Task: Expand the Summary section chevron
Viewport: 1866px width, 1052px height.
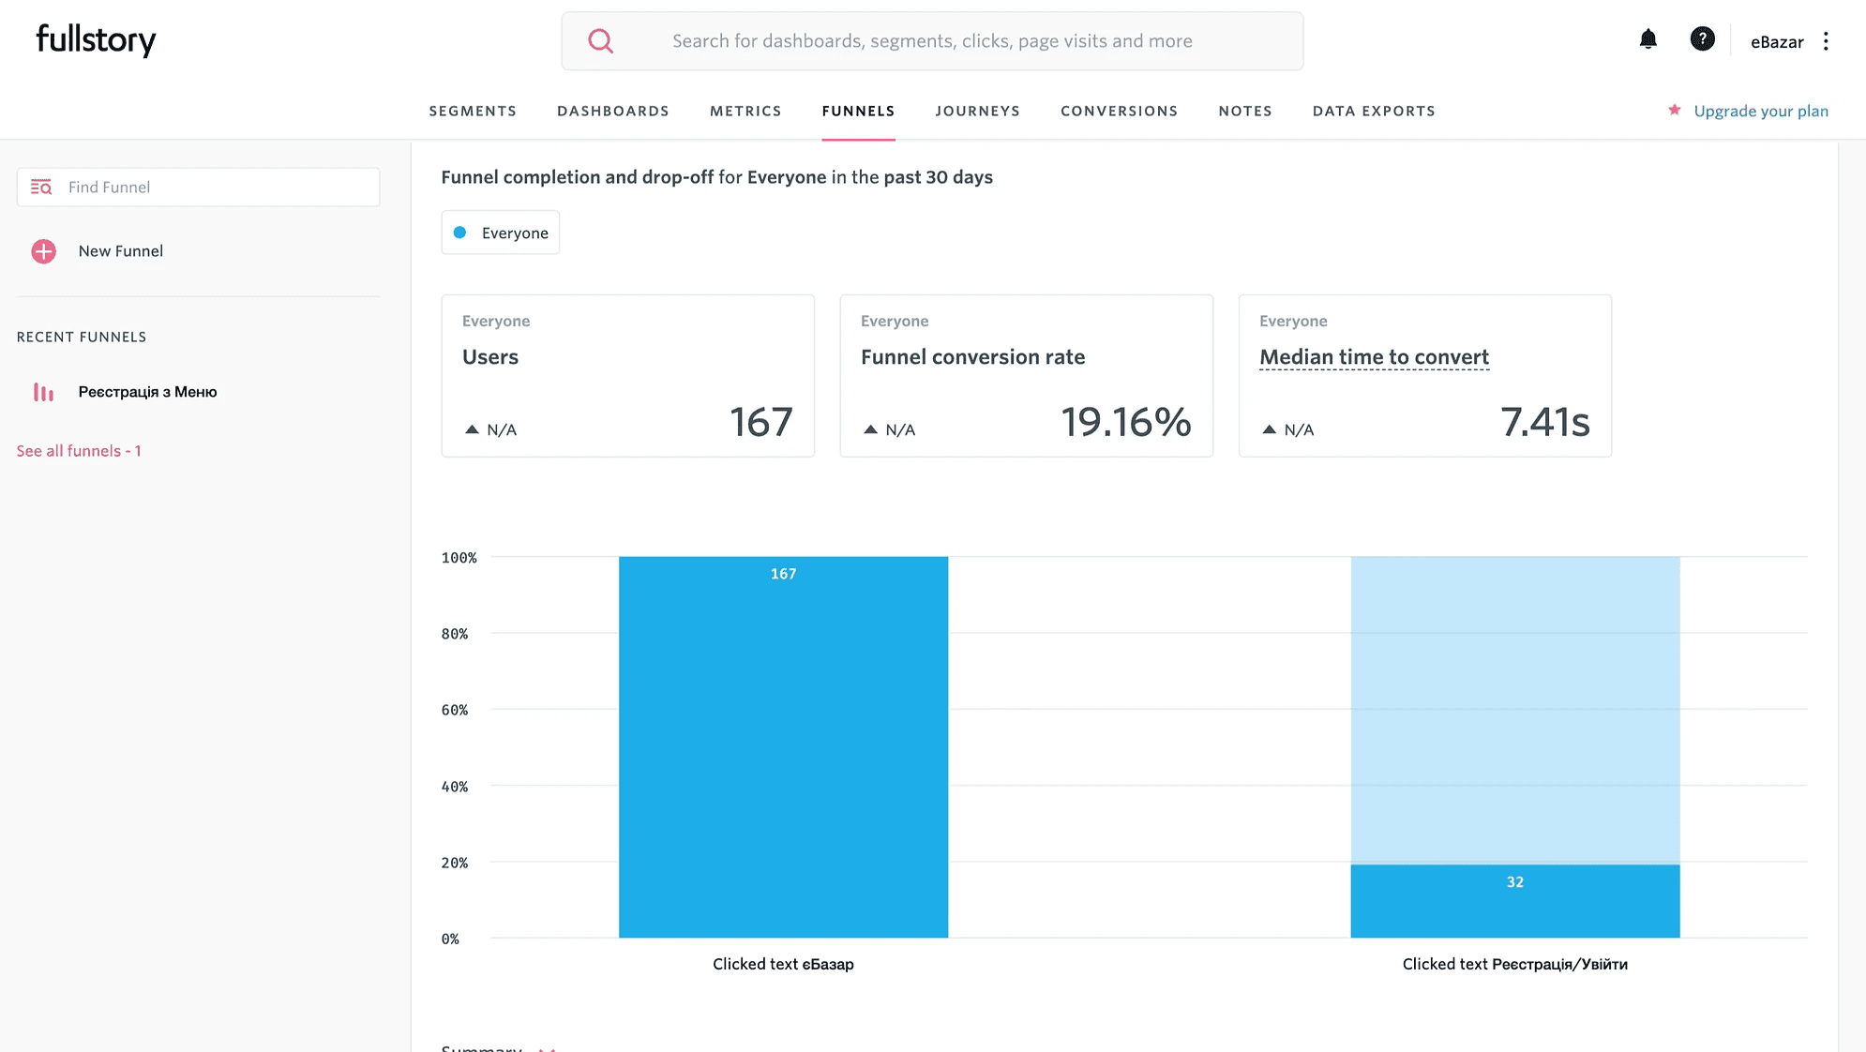Action: click(x=547, y=1048)
